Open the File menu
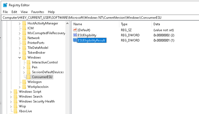The image size is (199, 114). point(6,12)
